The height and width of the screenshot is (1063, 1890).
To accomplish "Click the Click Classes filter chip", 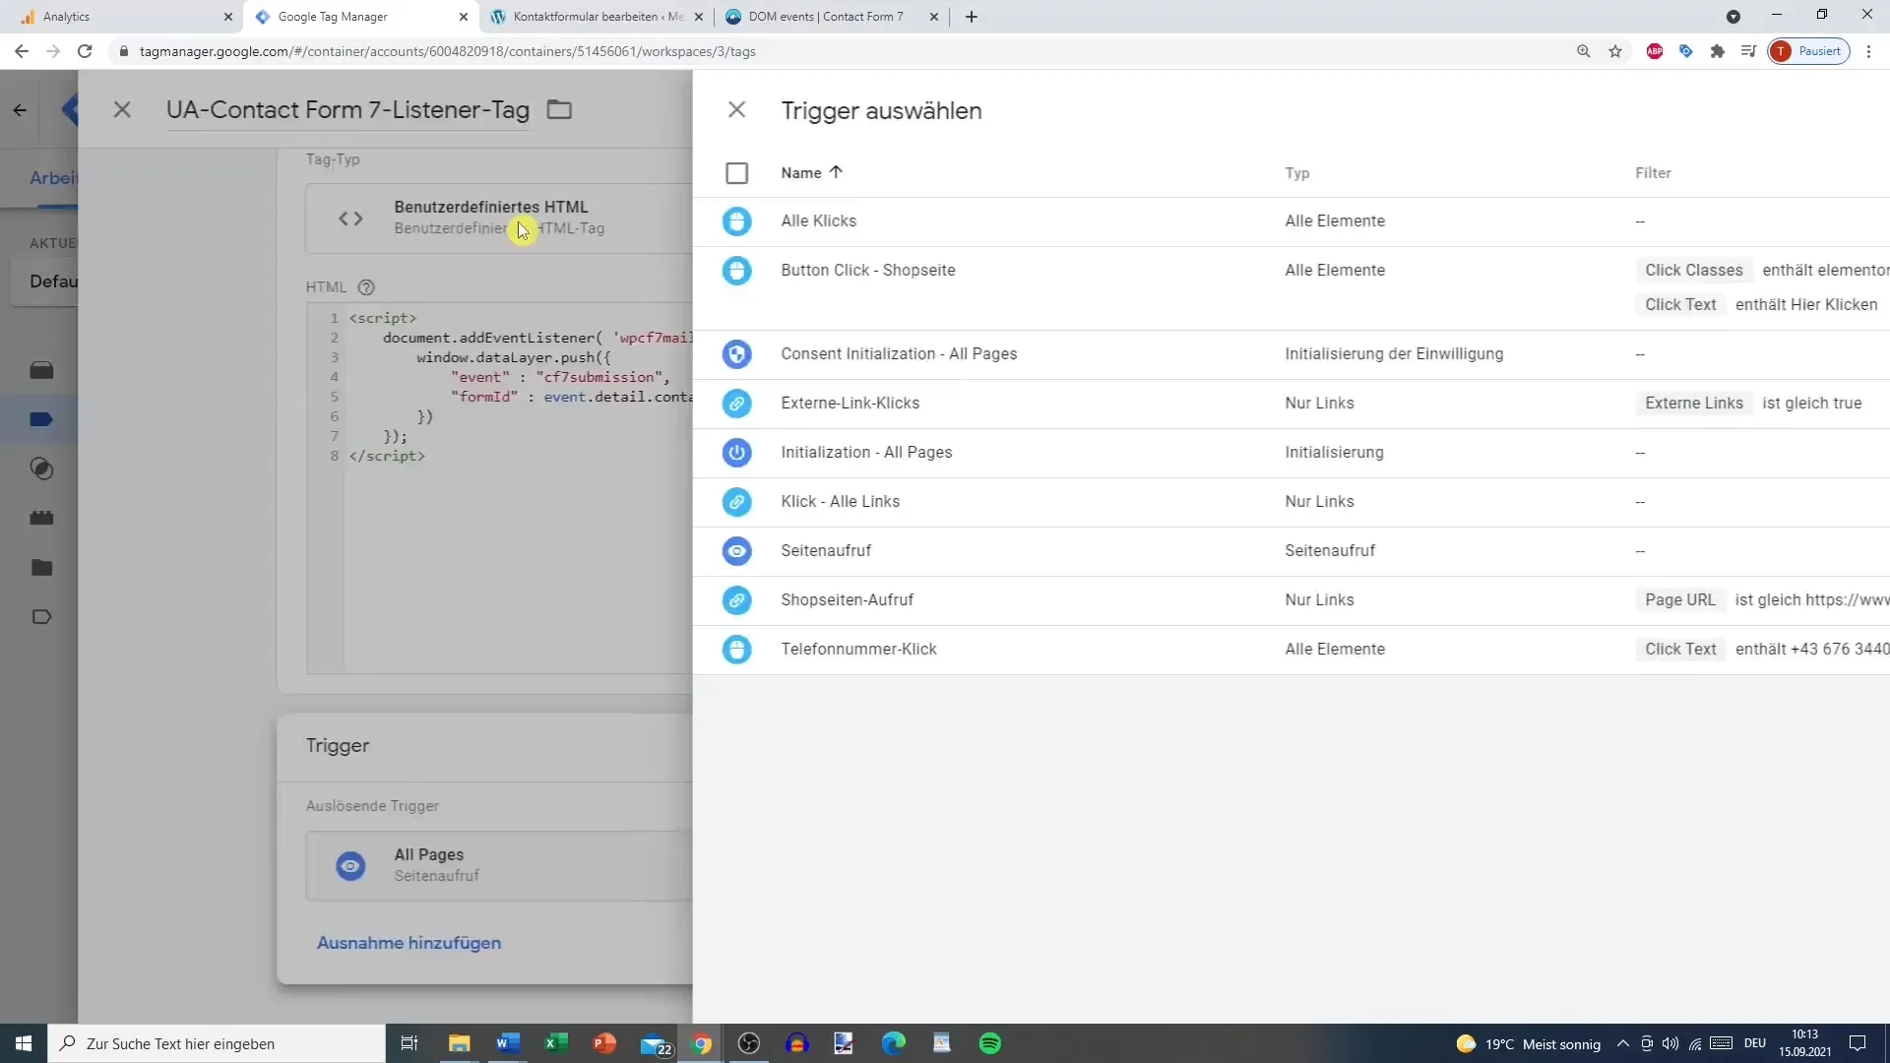I will pos(1693,271).
